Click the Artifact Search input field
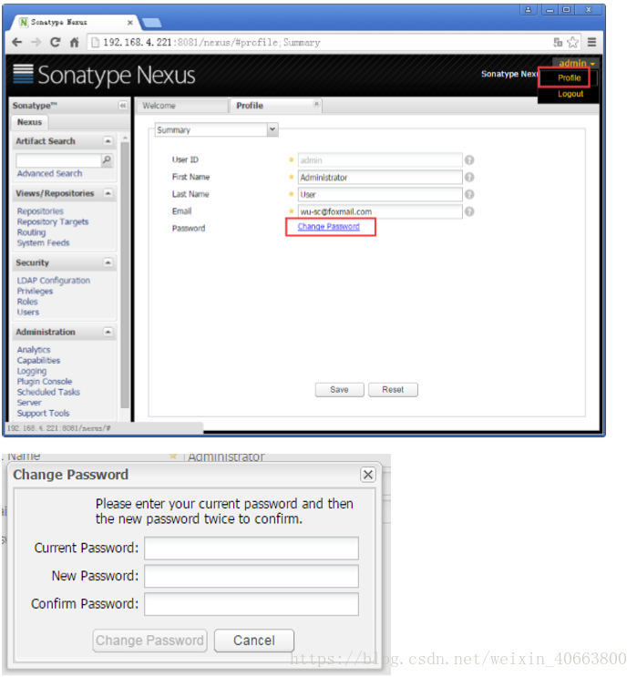This screenshot has width=637, height=677. [x=58, y=160]
